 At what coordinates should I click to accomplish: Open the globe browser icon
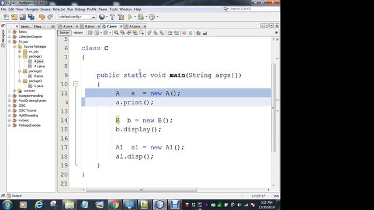[102, 17]
